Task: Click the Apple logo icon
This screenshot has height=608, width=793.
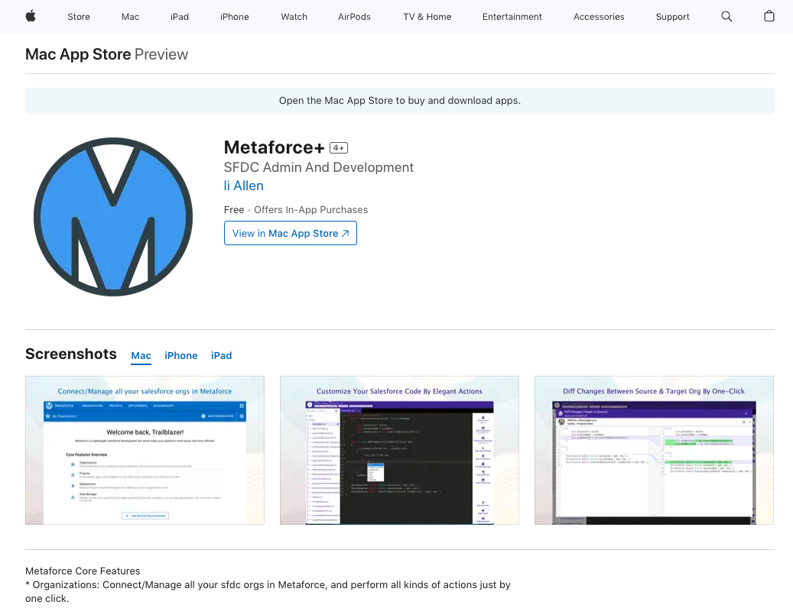Action: click(x=31, y=16)
